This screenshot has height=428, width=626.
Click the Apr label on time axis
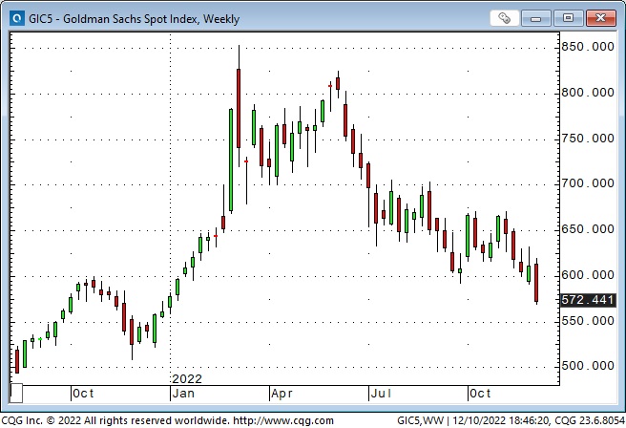[282, 394]
